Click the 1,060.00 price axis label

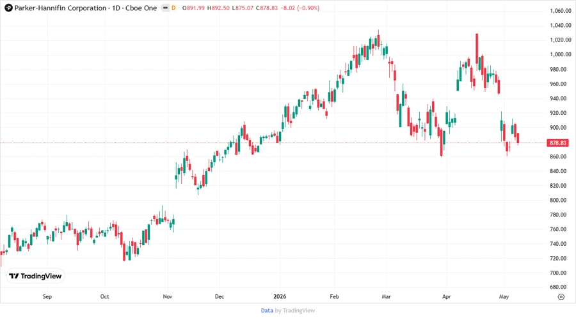coord(560,11)
